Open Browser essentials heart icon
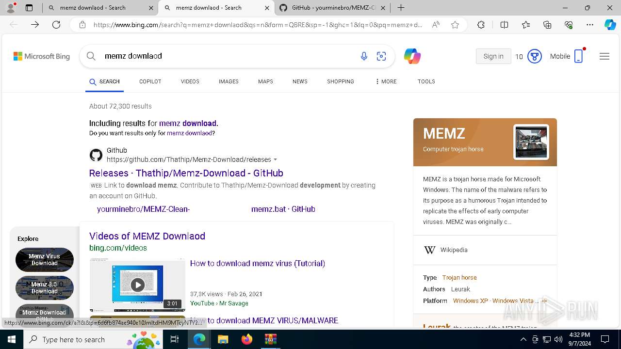This screenshot has width=621, height=349. point(569,25)
